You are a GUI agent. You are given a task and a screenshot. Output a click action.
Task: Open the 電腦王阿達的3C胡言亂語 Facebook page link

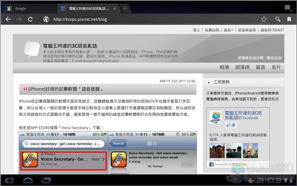click(x=243, y=115)
